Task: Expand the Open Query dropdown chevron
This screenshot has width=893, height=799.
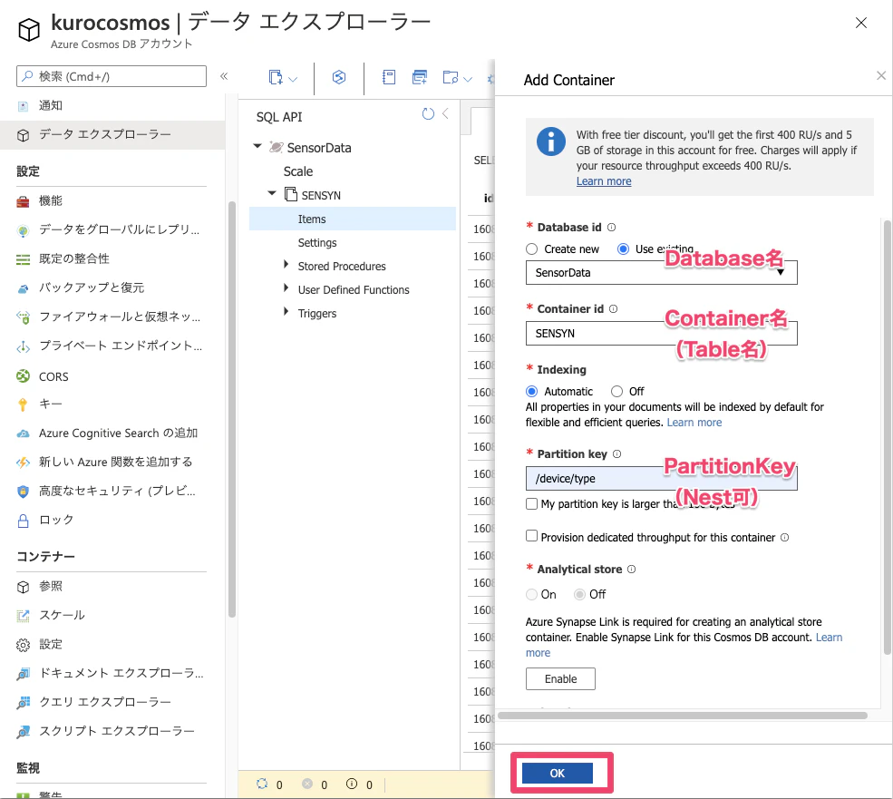Action: [x=468, y=79]
